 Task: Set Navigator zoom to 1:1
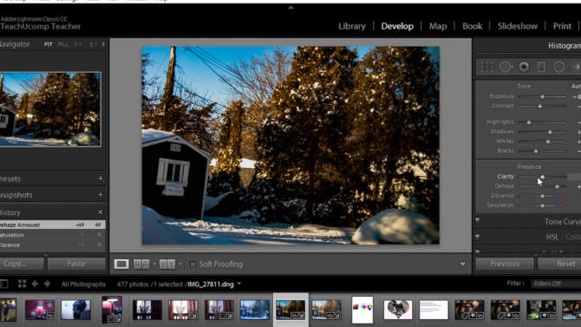[x=78, y=44]
